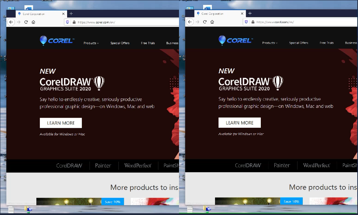Click the CorelDRAW Graphics Suite 2020 title in right window
Screen dimensions: 358x215
[251, 83]
